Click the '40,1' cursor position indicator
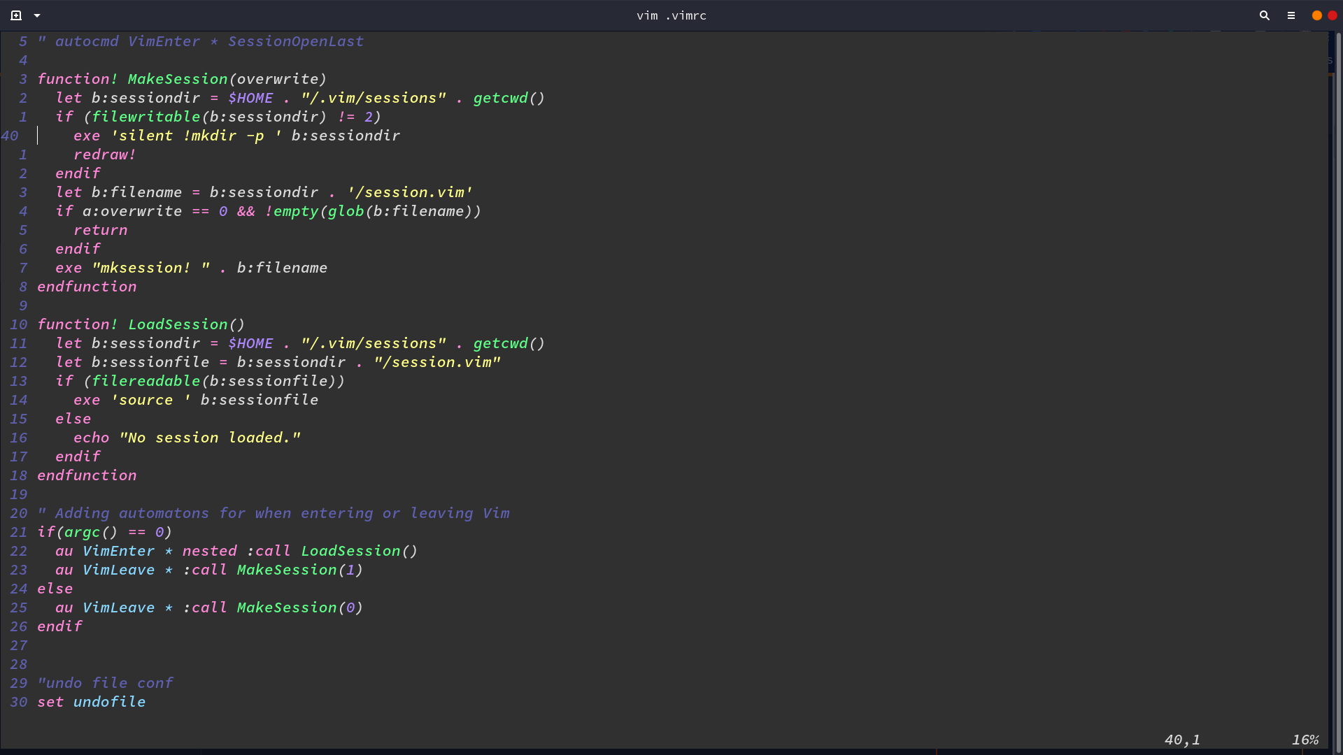Image resolution: width=1343 pixels, height=755 pixels. (x=1182, y=740)
